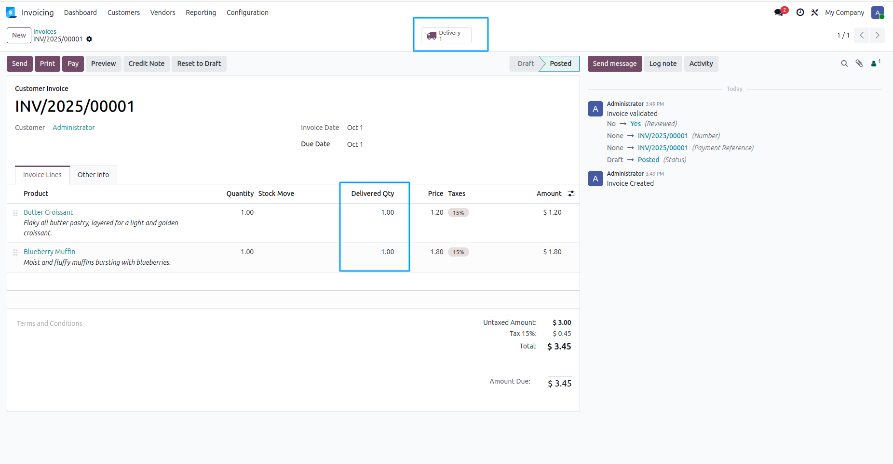The width and height of the screenshot is (893, 464).
Task: Open the Delivery truck smart button
Action: pyautogui.click(x=446, y=35)
